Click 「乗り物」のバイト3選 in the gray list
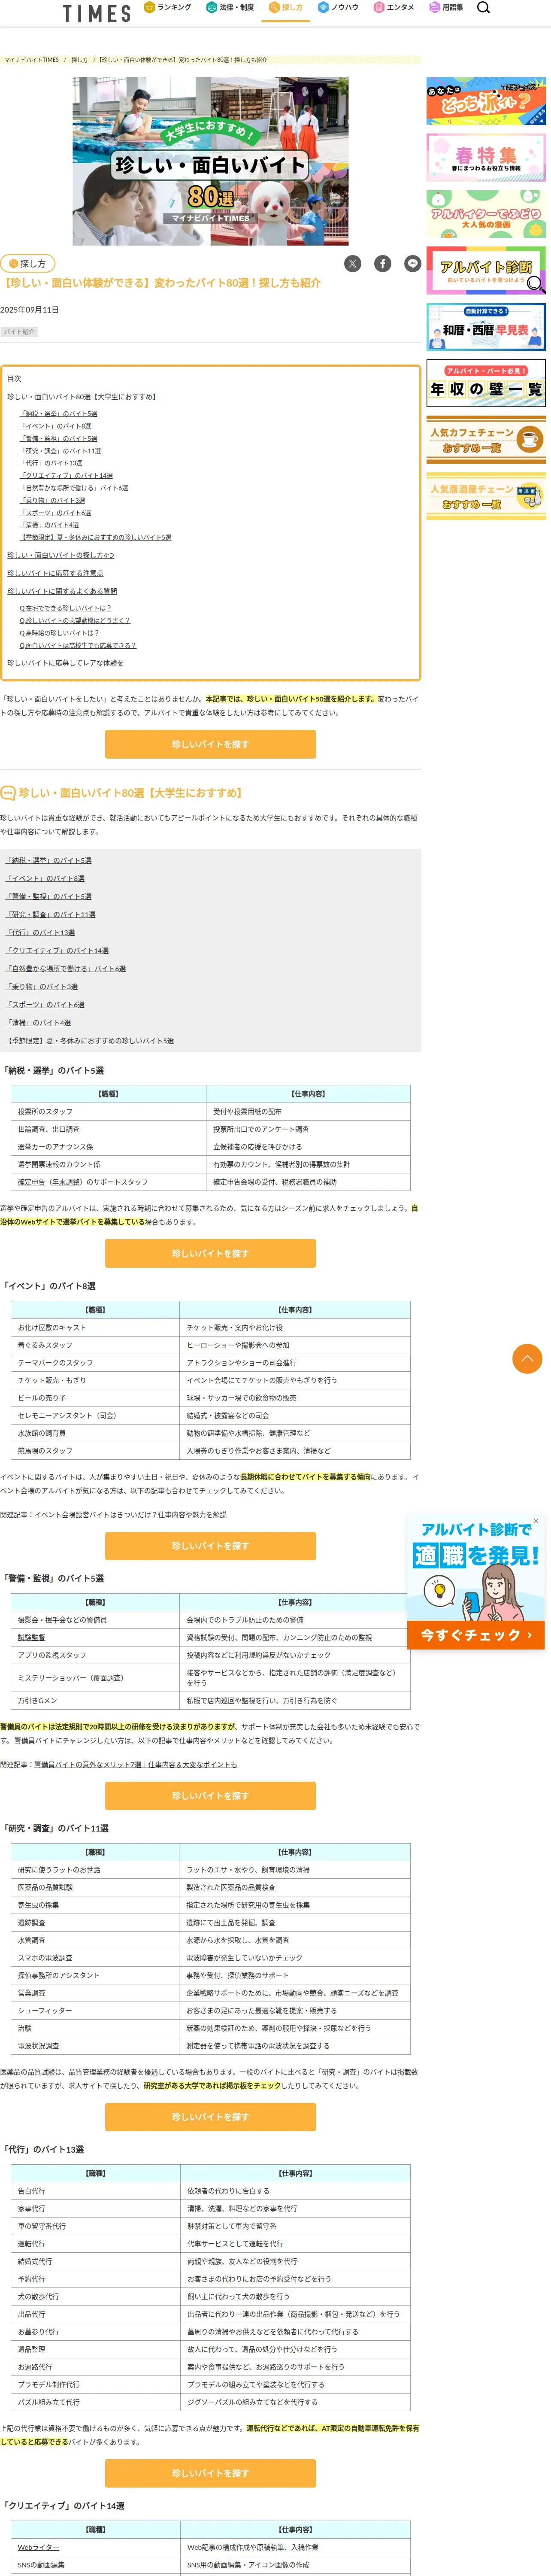Image resolution: width=551 pixels, height=2576 pixels. (x=42, y=987)
